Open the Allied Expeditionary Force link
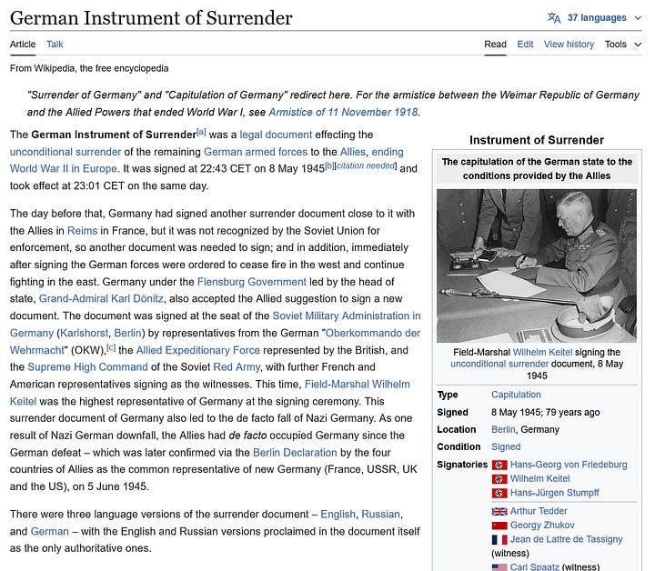 198,350
